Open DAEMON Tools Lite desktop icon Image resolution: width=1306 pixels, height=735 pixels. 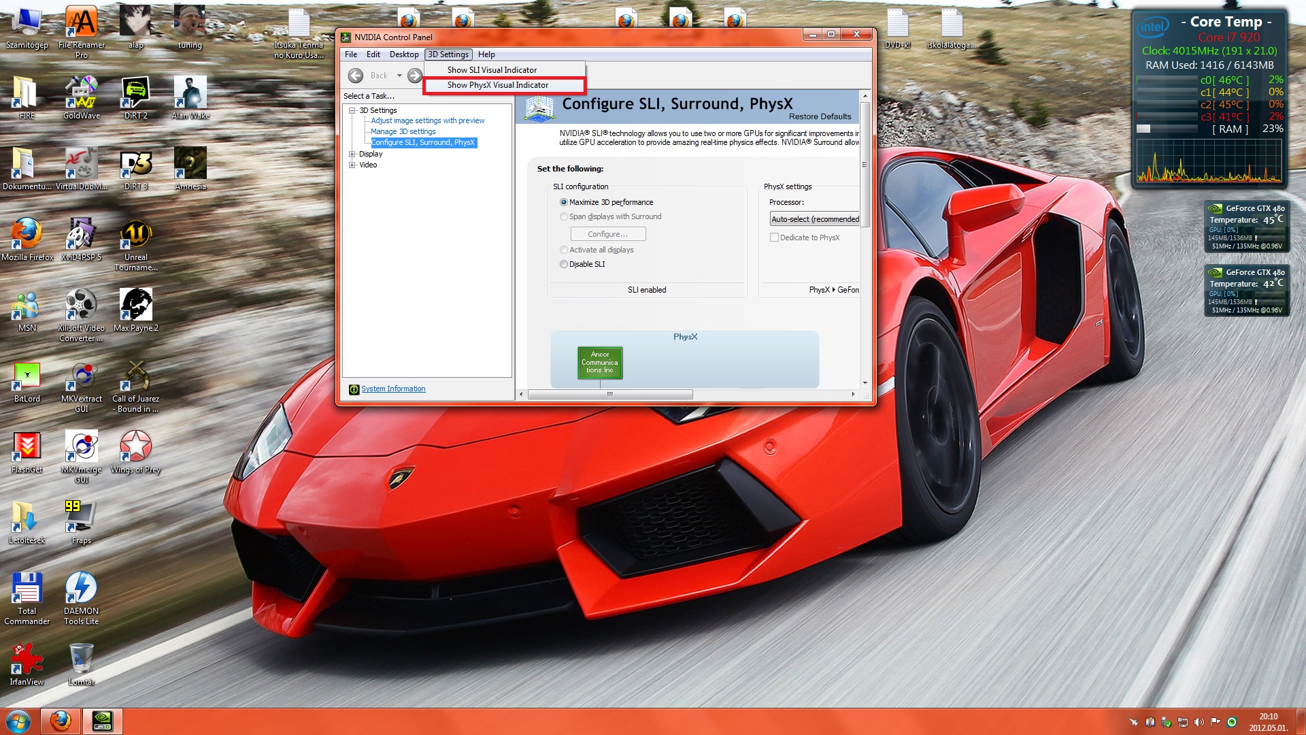pyautogui.click(x=82, y=599)
